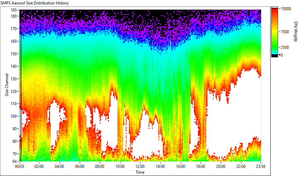Click the 10:00 time tick label
The width and height of the screenshot is (299, 176).
(120, 167)
